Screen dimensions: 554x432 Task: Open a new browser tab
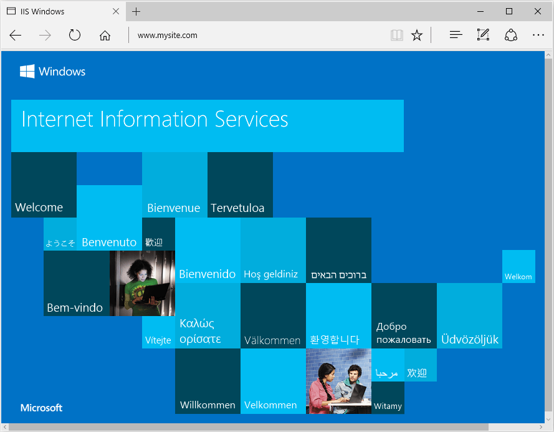click(136, 11)
